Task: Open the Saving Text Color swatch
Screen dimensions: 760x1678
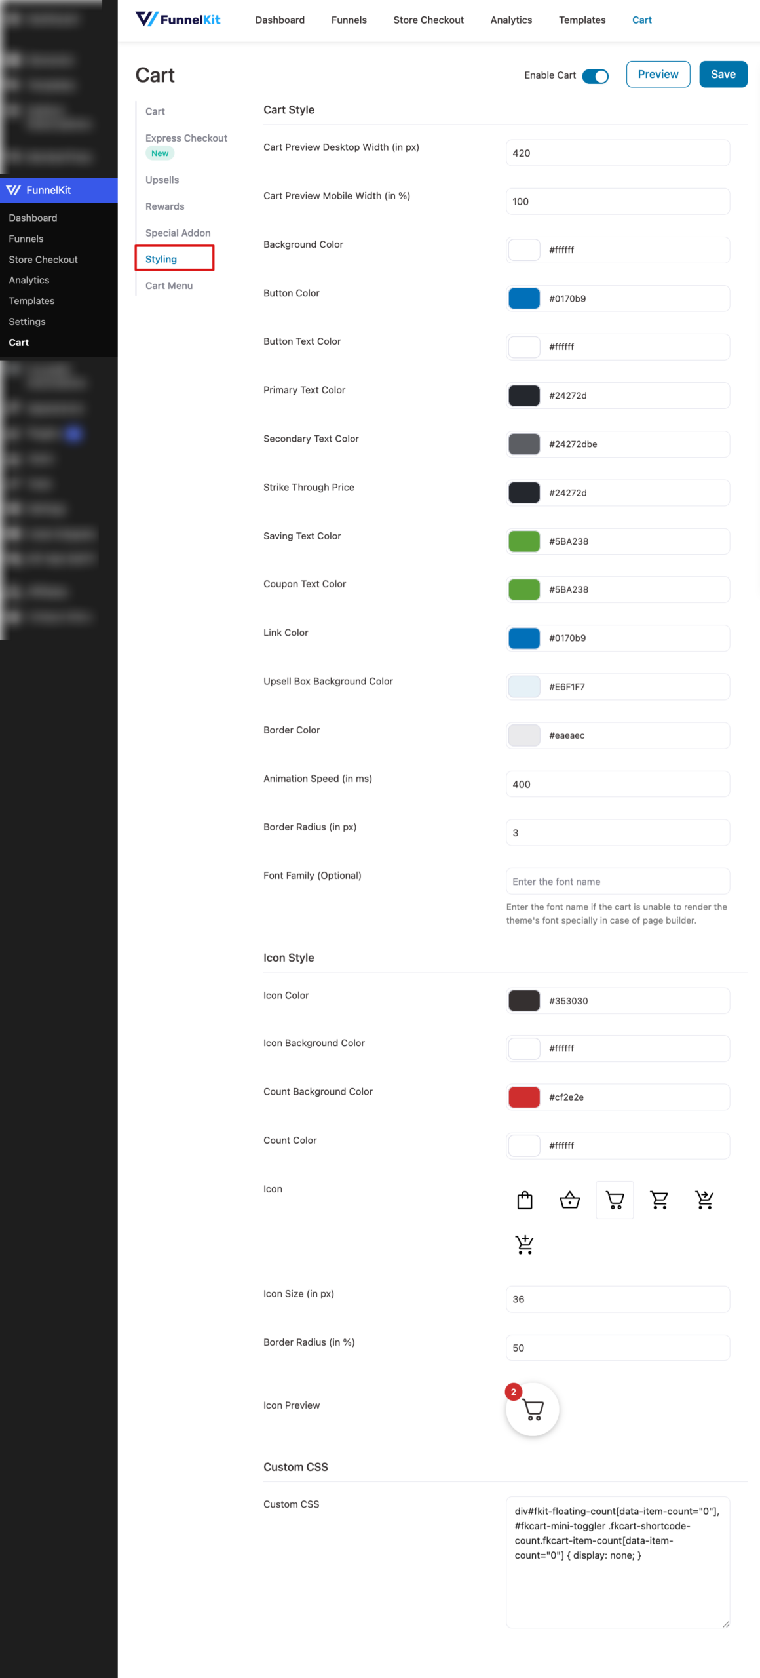Action: 524,541
